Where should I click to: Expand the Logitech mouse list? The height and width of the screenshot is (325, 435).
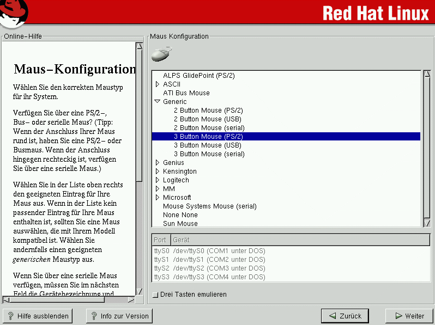tap(158, 180)
